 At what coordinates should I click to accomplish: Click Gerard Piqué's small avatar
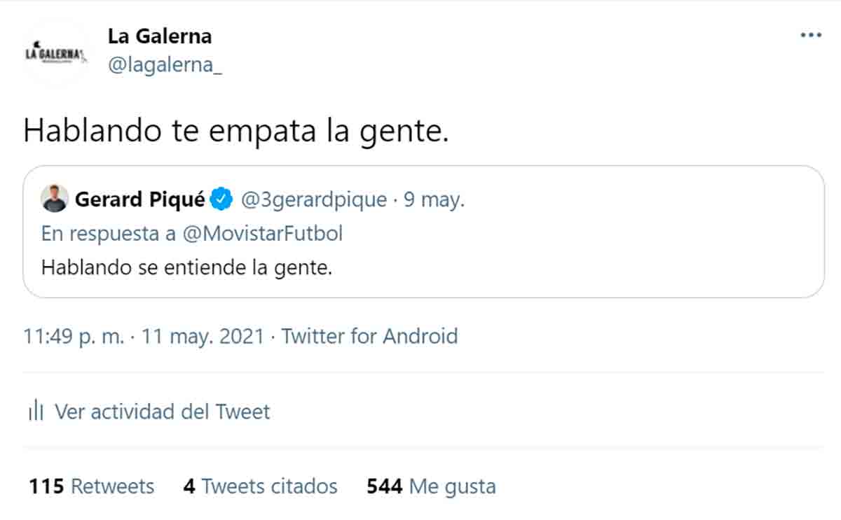pos(54,199)
